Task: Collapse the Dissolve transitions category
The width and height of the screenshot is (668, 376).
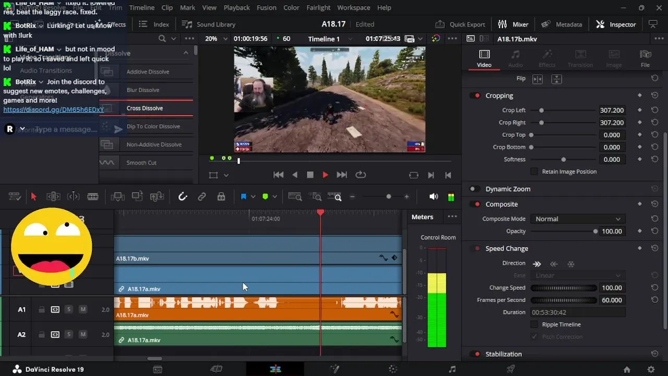Action: coord(185,53)
